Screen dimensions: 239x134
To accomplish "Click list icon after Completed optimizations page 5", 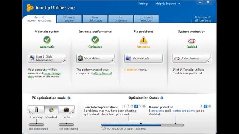I will pyautogui.click(x=144, y=106).
